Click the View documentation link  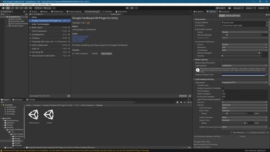(x=80, y=36)
